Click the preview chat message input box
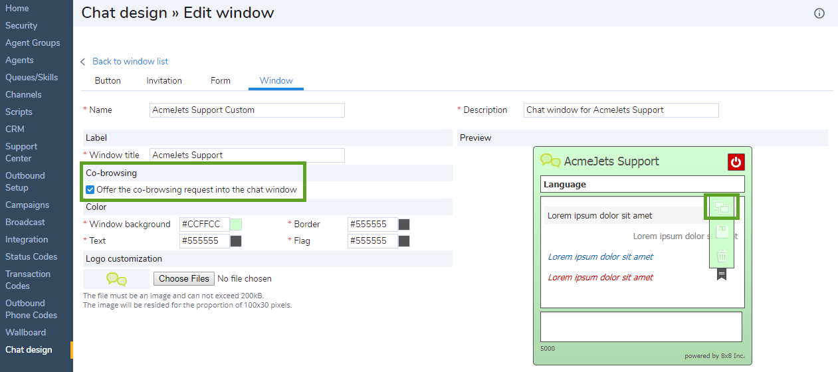This screenshot has width=838, height=372. tap(641, 327)
